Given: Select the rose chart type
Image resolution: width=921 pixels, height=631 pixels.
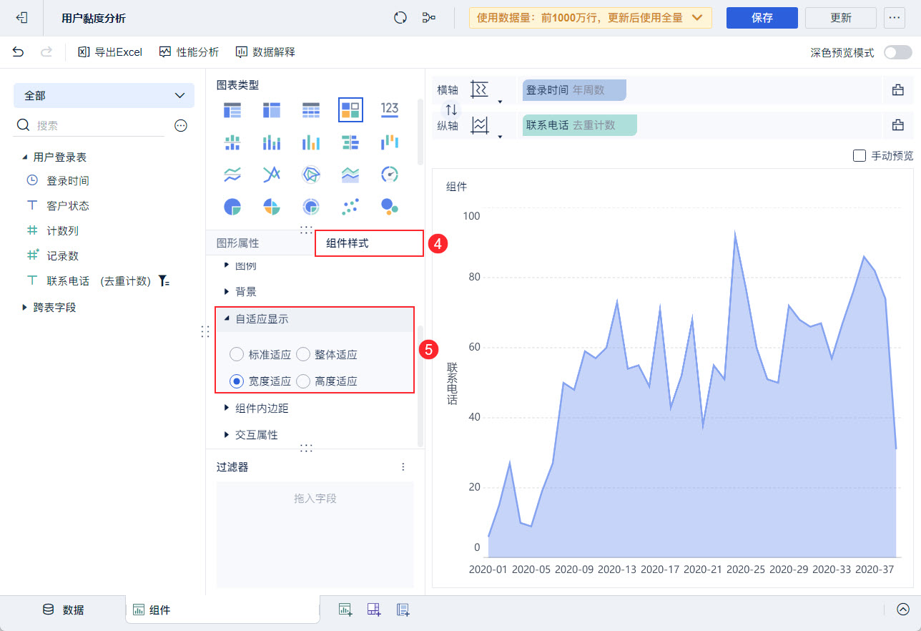Looking at the screenshot, I should (x=272, y=207).
